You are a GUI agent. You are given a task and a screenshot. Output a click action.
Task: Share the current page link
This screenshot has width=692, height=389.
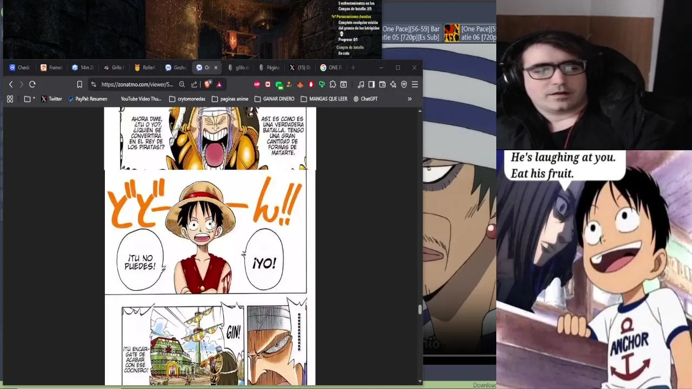tap(194, 84)
